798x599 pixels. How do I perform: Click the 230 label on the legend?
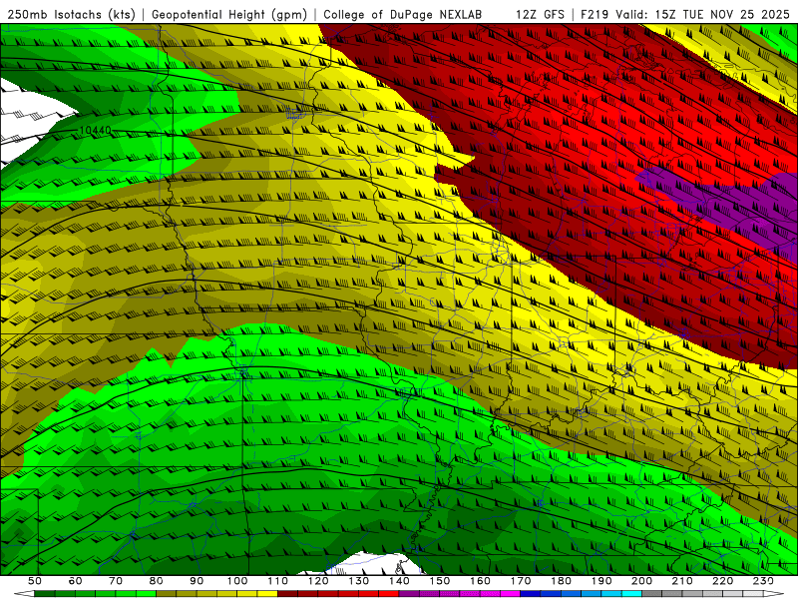(x=763, y=581)
